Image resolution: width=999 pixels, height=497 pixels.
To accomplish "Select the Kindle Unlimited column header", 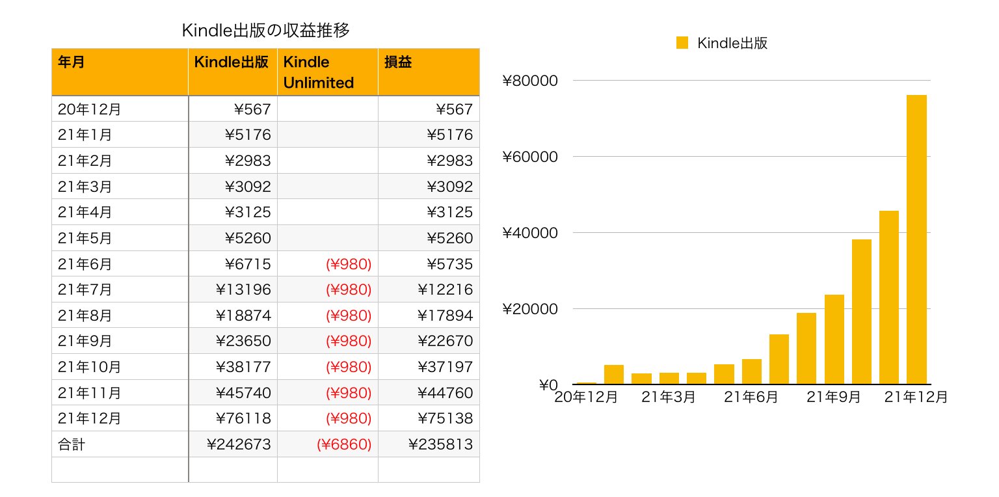I will pos(328,72).
